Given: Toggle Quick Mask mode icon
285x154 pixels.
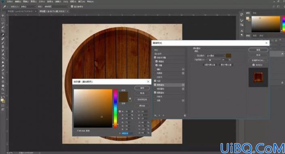Looking at the screenshot, I should pyautogui.click(x=3, y=105).
